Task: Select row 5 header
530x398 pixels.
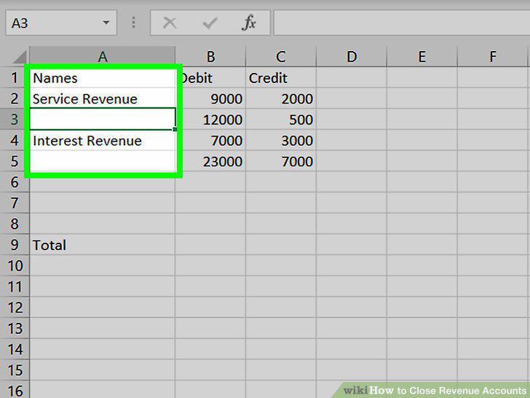Action: pyautogui.click(x=15, y=161)
